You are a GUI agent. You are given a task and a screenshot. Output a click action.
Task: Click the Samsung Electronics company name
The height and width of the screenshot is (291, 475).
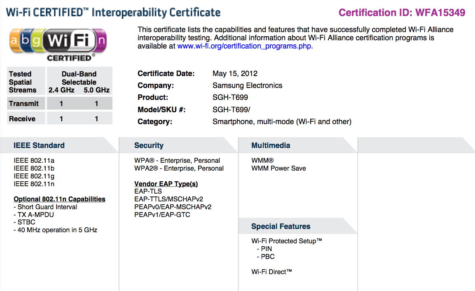(x=247, y=85)
